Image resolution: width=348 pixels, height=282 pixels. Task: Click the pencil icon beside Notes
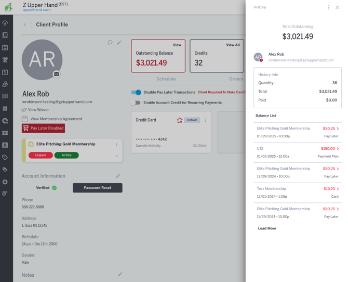(x=120, y=274)
